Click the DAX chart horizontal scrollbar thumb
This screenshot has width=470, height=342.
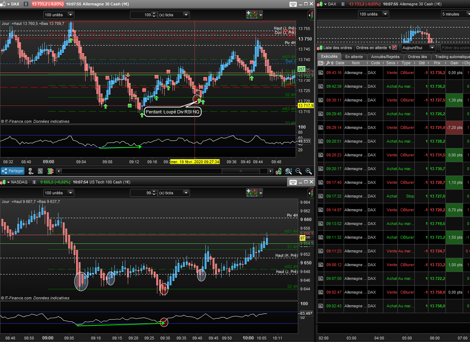point(240,171)
